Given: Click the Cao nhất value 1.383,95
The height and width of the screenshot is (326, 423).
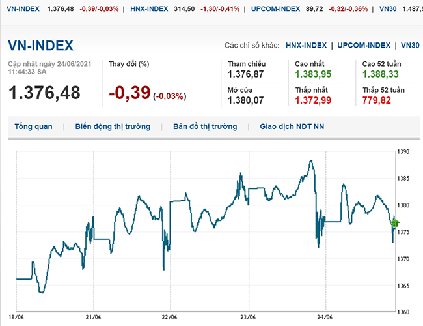Looking at the screenshot, I should [313, 75].
